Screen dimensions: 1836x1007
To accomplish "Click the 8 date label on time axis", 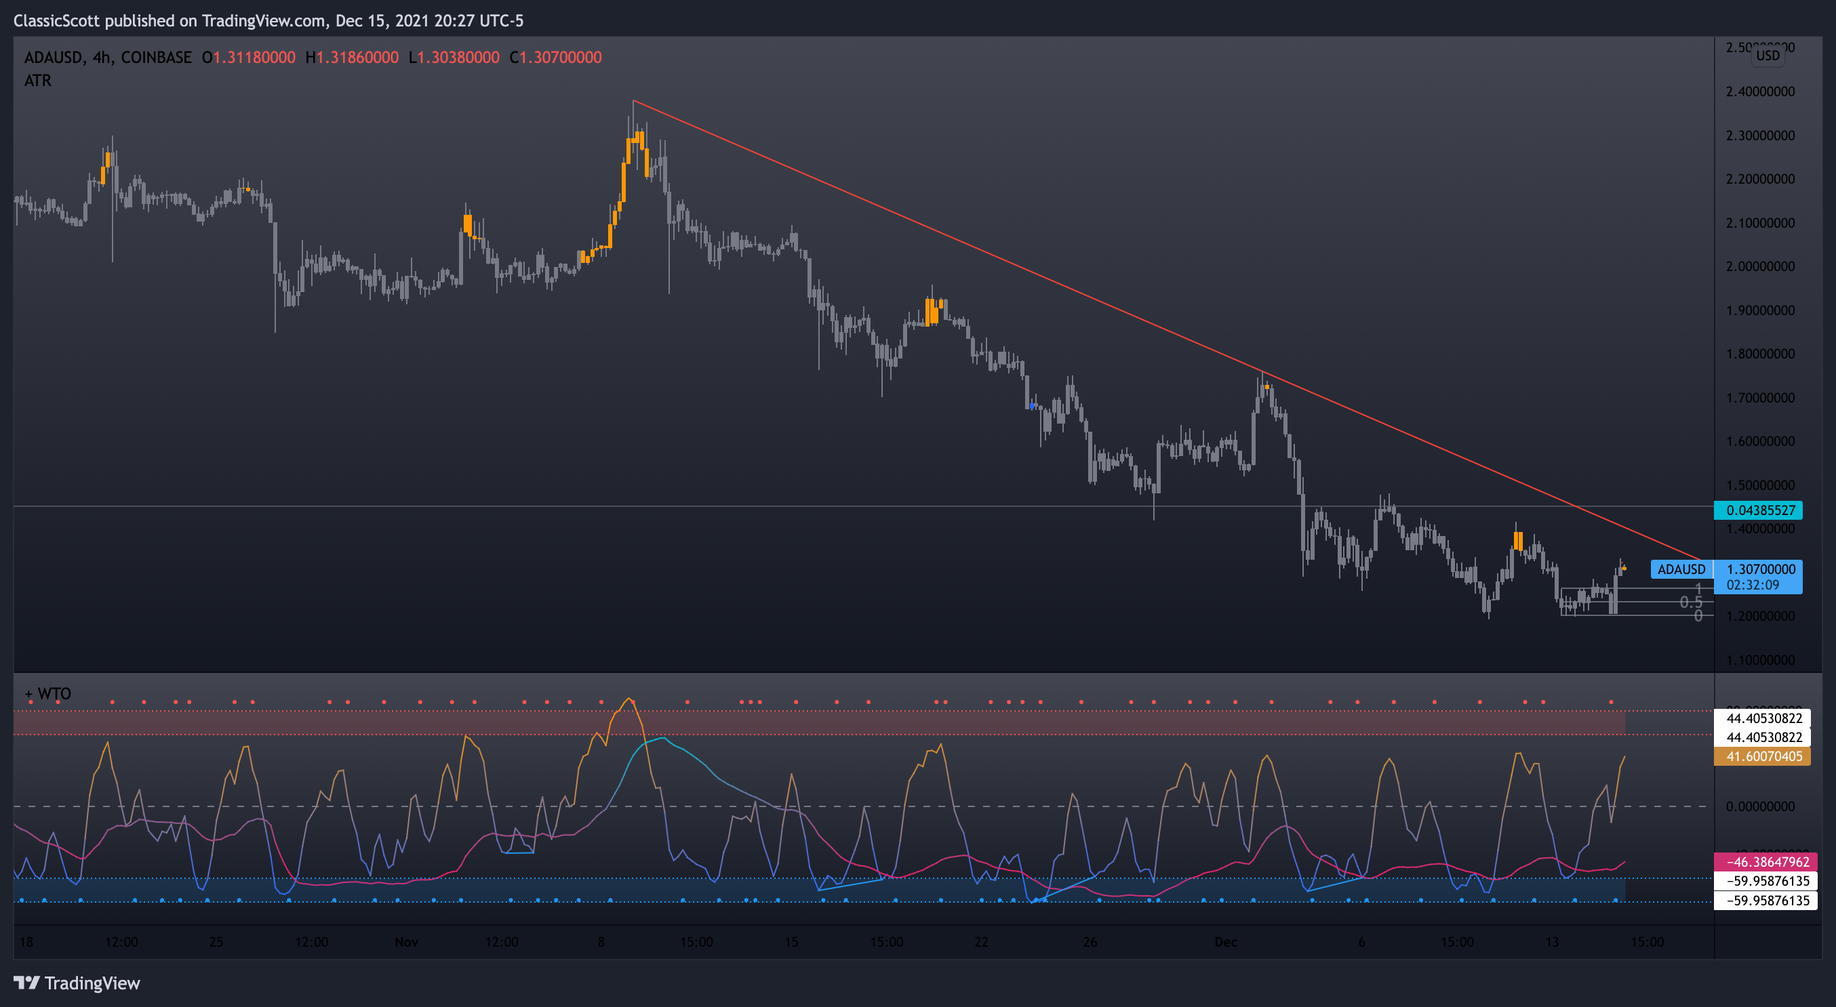I will tap(601, 941).
